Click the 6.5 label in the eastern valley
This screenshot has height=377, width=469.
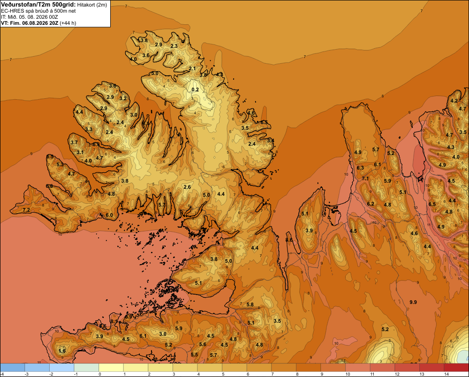point(432,204)
